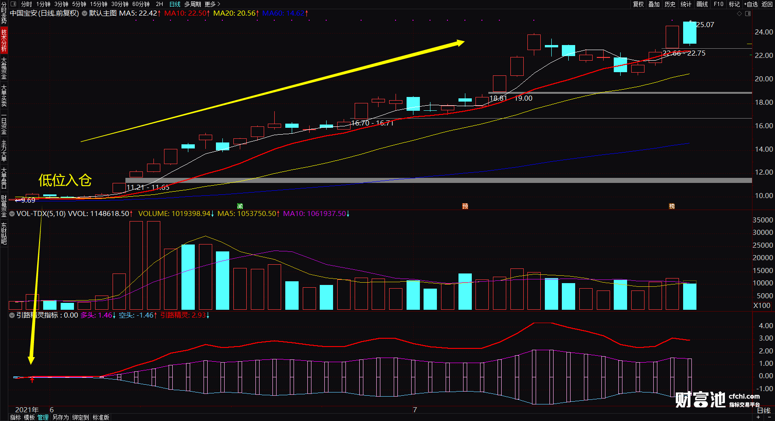This screenshot has height=421, width=775.
Task: Click the plus zoom icon at bottom right
Action: (758, 417)
